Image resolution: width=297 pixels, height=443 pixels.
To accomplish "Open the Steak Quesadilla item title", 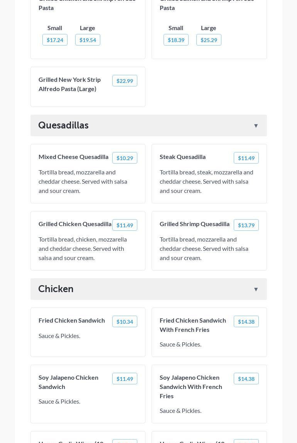I will [182, 157].
